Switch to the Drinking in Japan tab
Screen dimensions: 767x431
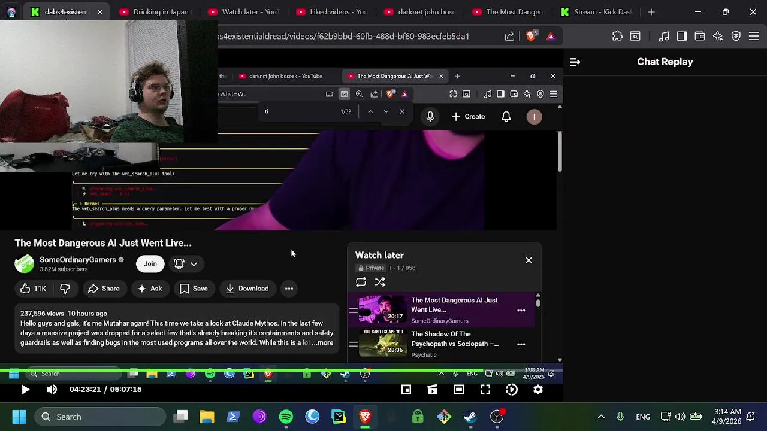coord(154,11)
